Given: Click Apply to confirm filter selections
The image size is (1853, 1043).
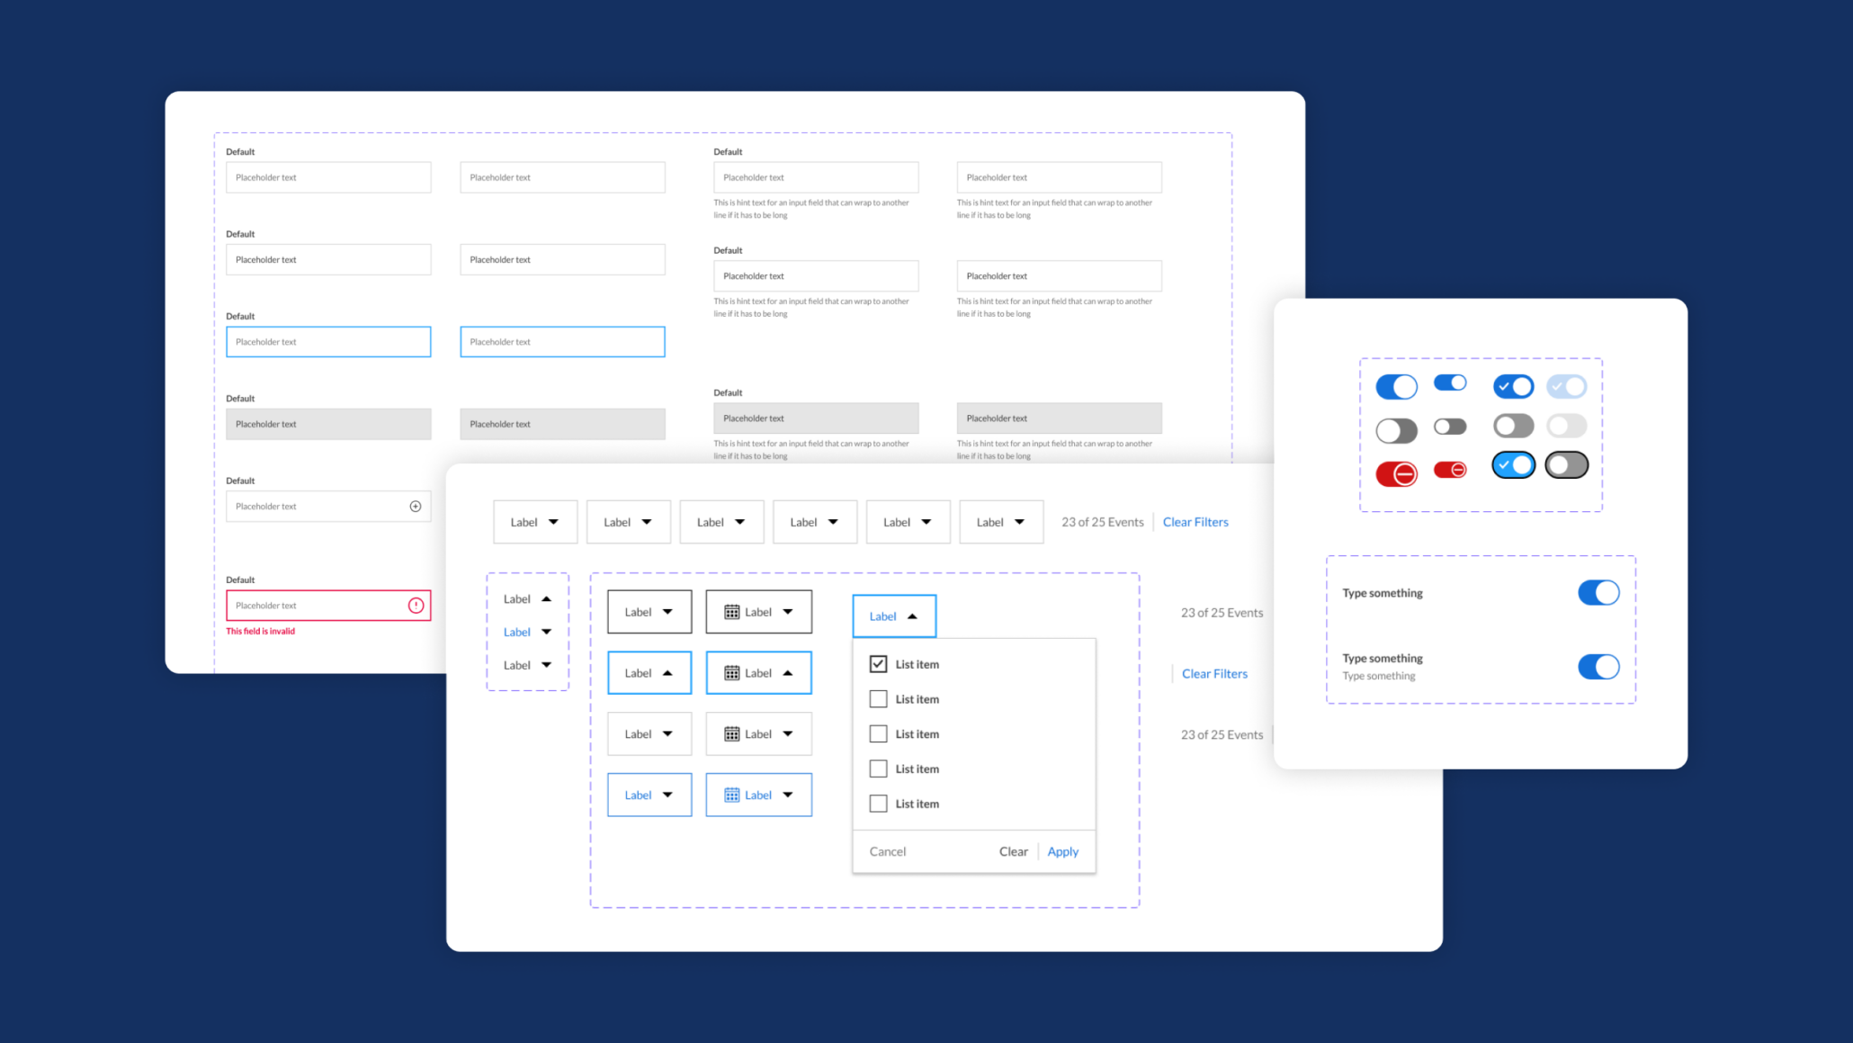Looking at the screenshot, I should coord(1062,850).
